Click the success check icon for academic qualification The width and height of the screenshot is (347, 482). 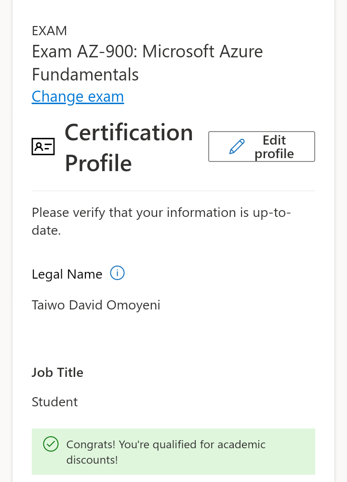point(51,444)
